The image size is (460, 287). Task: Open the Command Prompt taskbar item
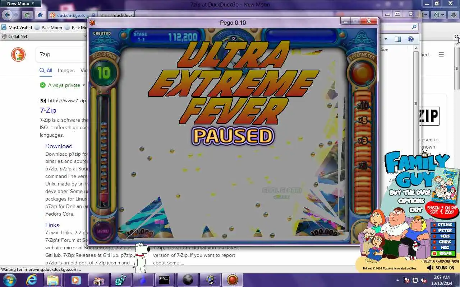(x=165, y=280)
